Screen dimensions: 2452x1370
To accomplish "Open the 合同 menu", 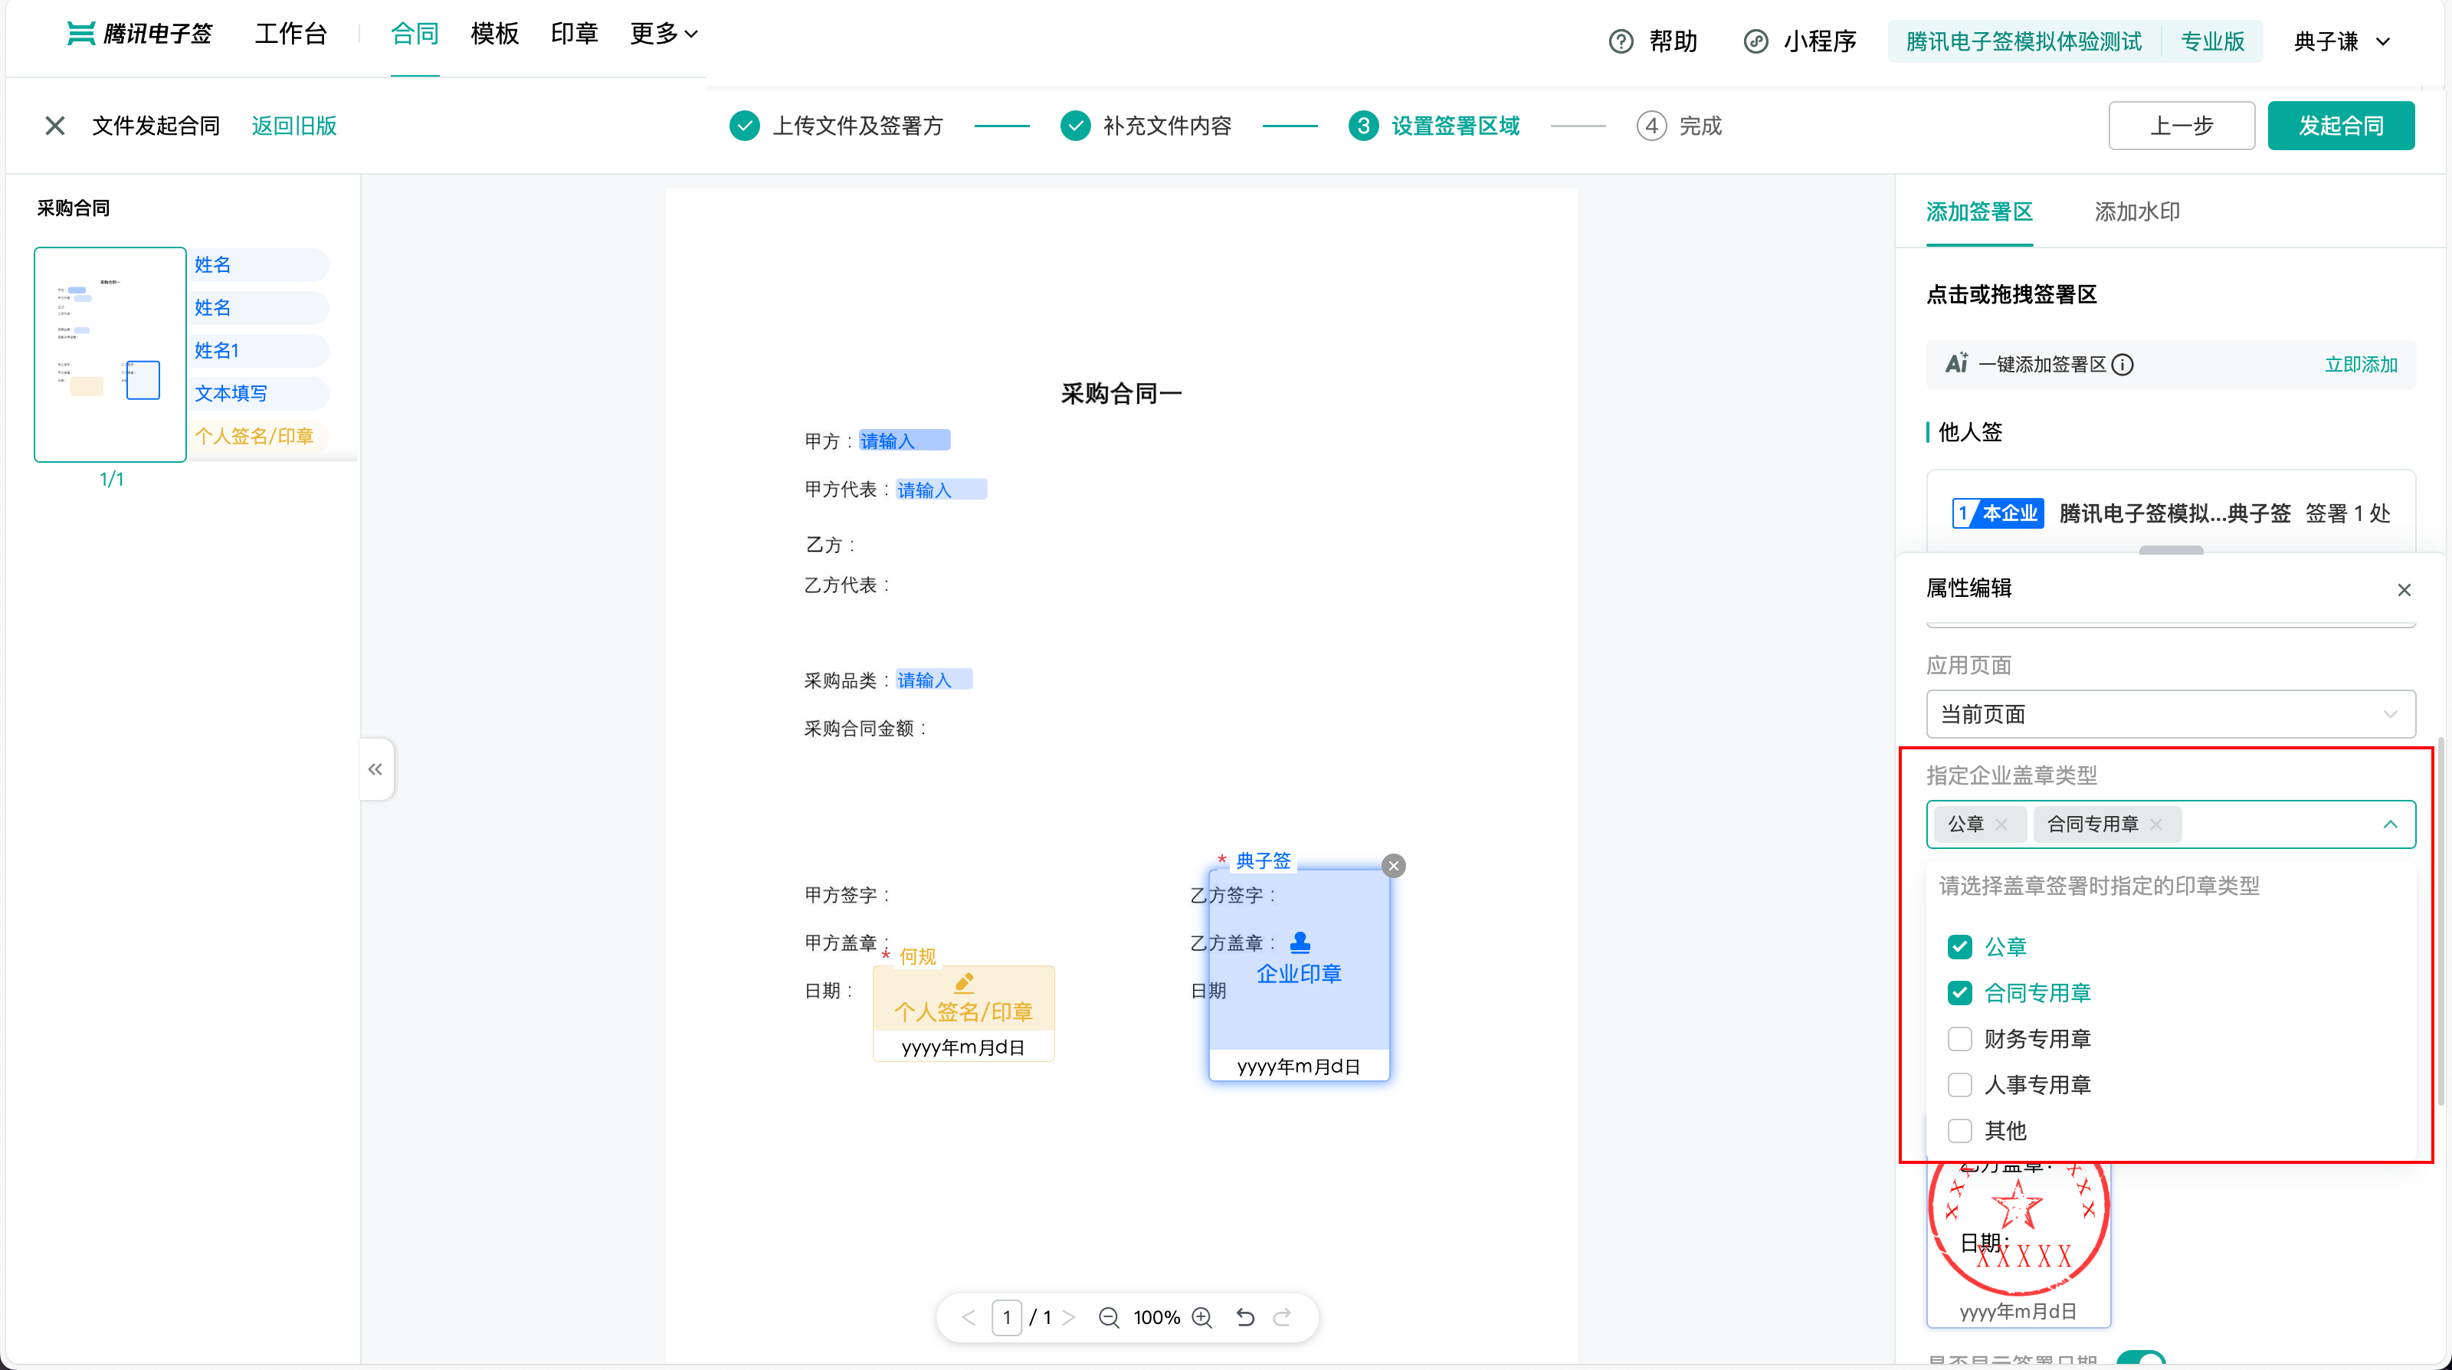I will pyautogui.click(x=415, y=34).
